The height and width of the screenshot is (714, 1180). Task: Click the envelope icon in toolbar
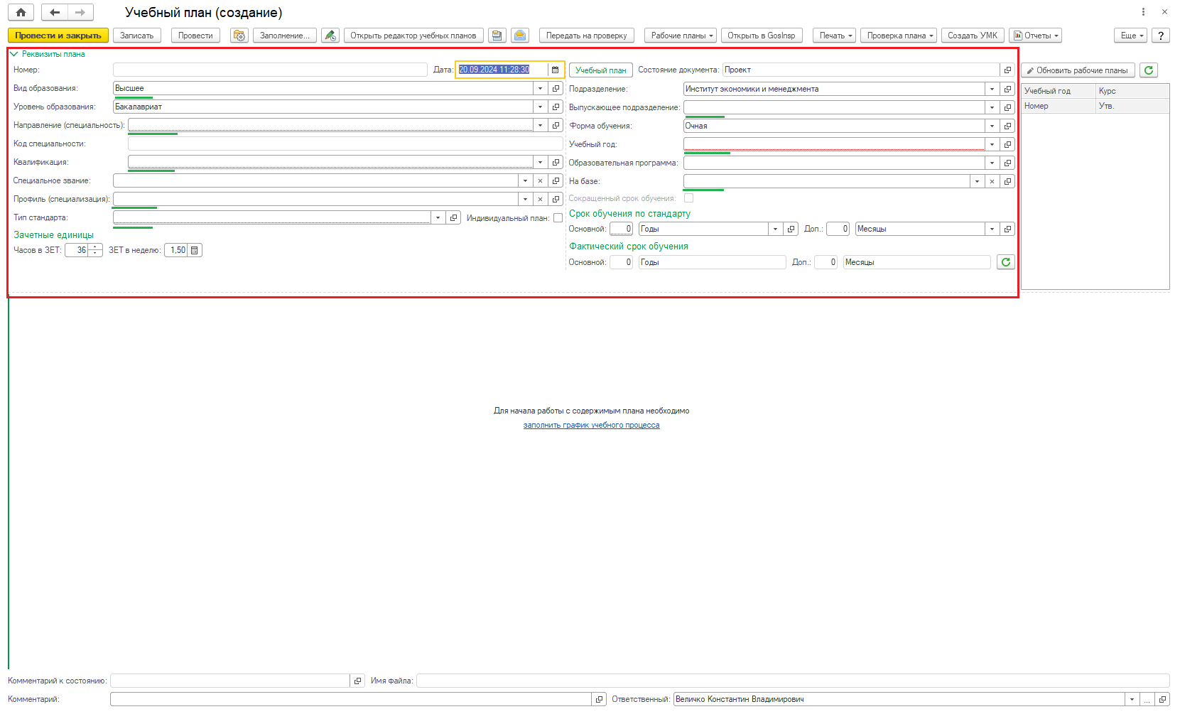[520, 36]
